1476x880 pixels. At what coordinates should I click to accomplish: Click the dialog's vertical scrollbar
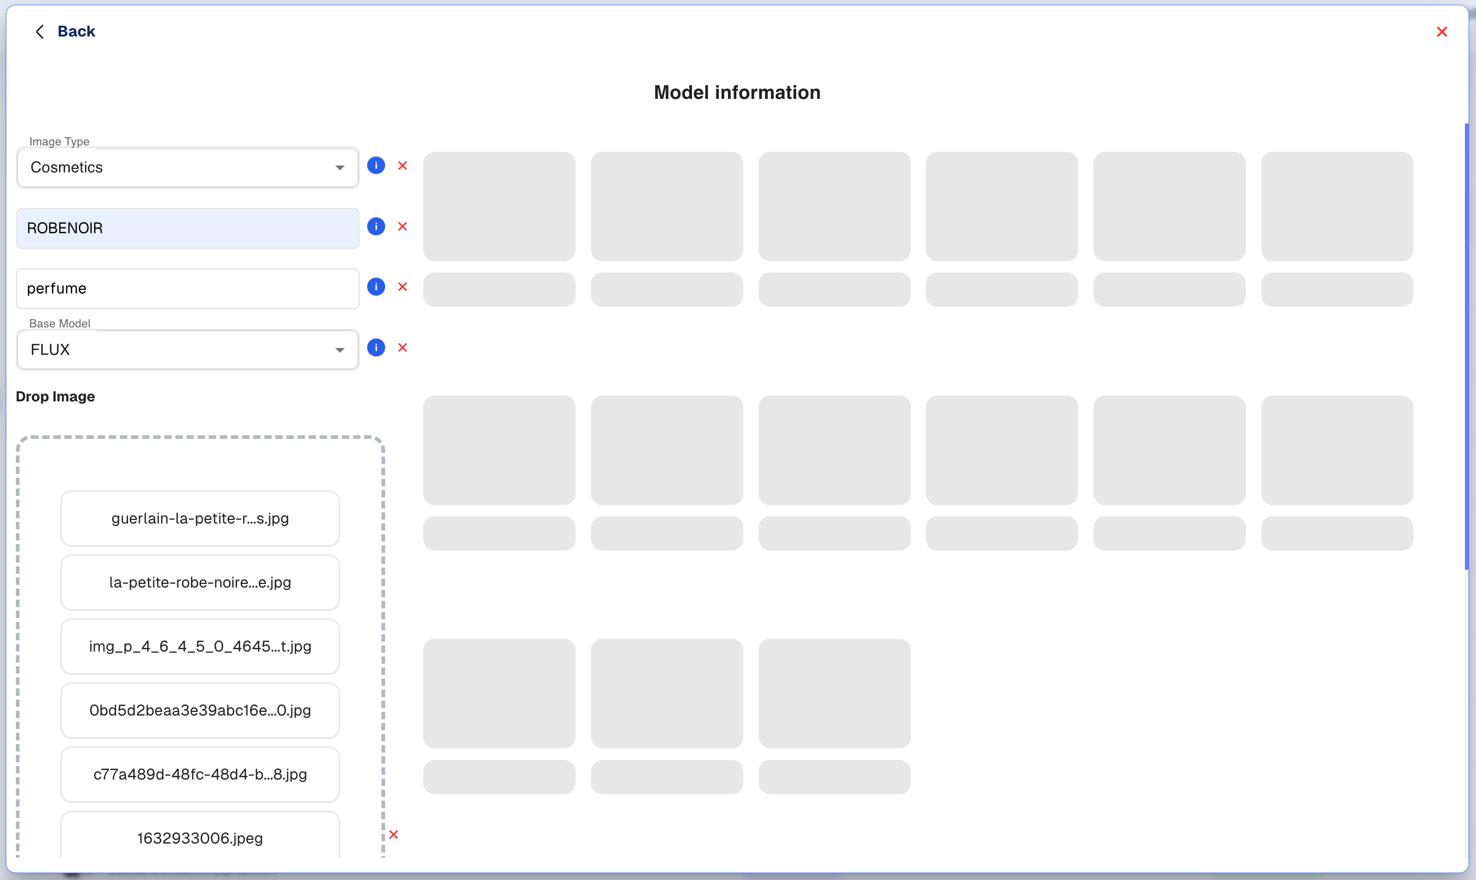tap(1466, 347)
